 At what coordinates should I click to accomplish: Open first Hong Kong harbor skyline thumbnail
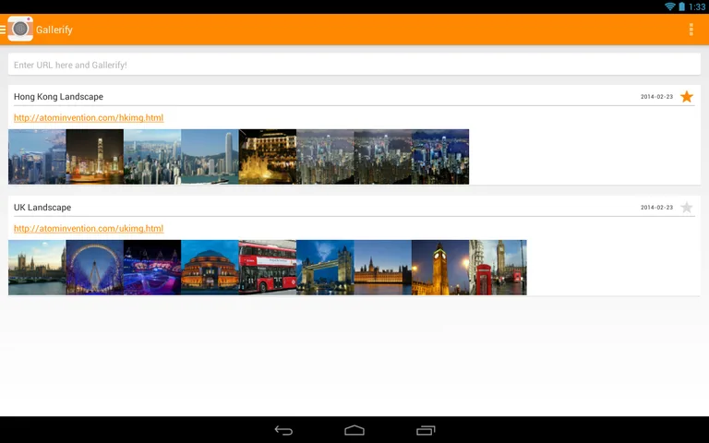click(37, 156)
